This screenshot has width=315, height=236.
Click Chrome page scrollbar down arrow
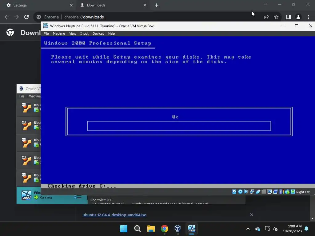coord(313,218)
